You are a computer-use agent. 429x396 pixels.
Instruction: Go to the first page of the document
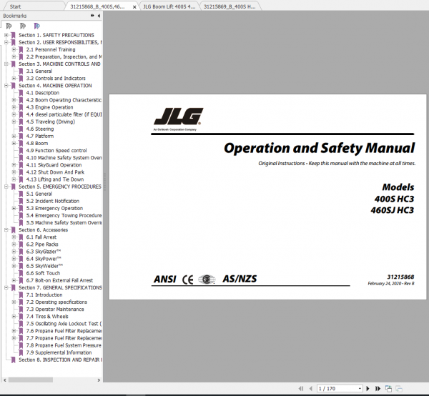[301, 388]
